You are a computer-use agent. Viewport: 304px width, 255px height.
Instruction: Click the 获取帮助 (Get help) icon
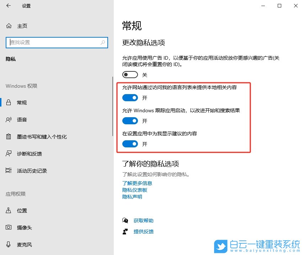click(125, 220)
